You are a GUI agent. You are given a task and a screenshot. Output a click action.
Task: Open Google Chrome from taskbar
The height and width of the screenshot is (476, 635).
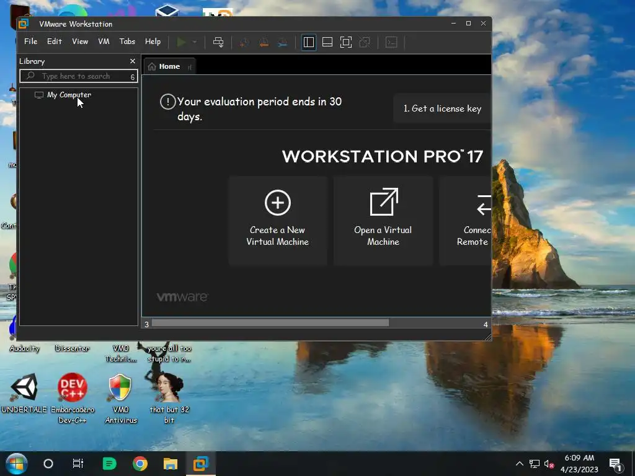tap(140, 464)
